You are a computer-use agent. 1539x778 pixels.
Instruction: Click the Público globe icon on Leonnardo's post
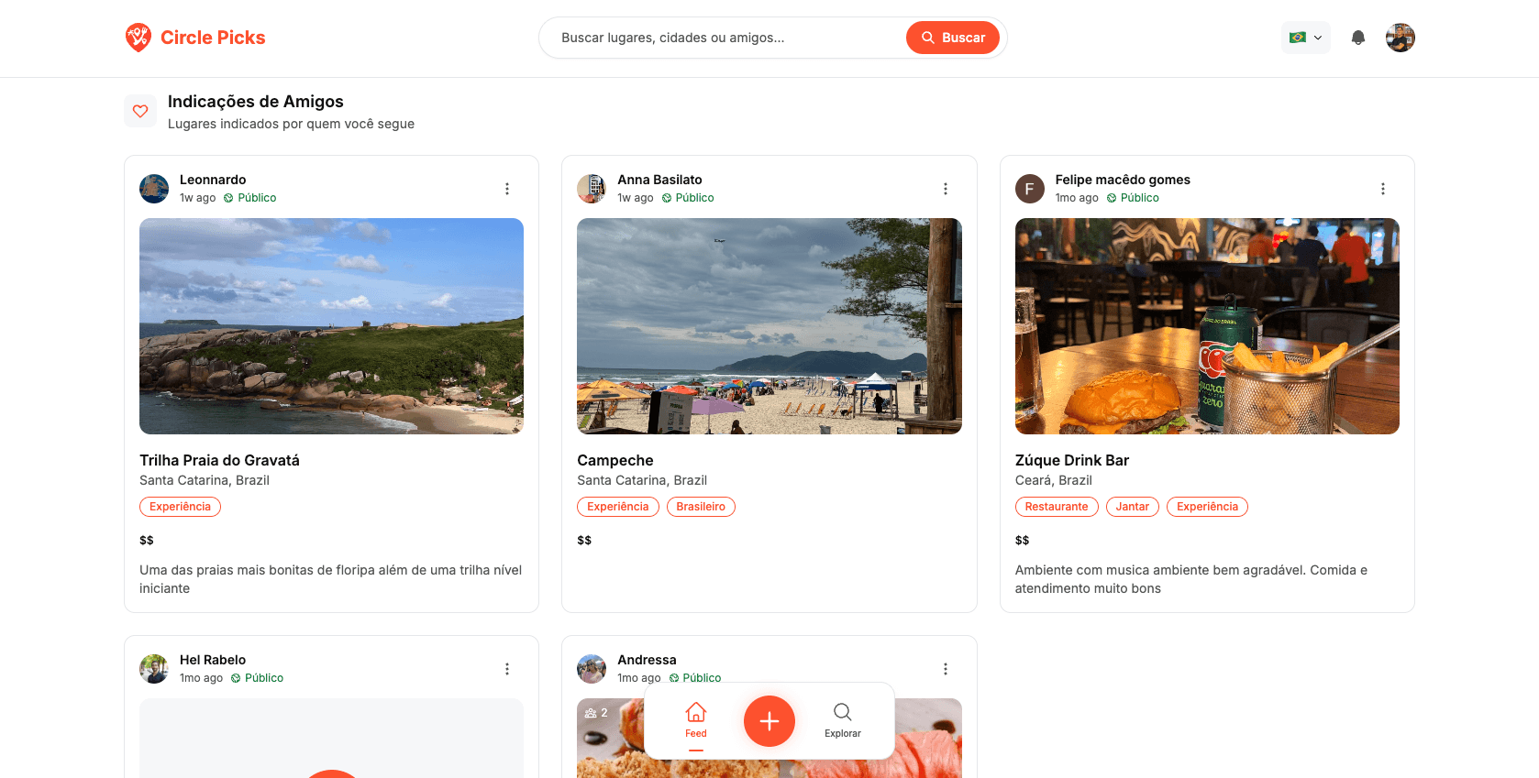click(x=228, y=198)
